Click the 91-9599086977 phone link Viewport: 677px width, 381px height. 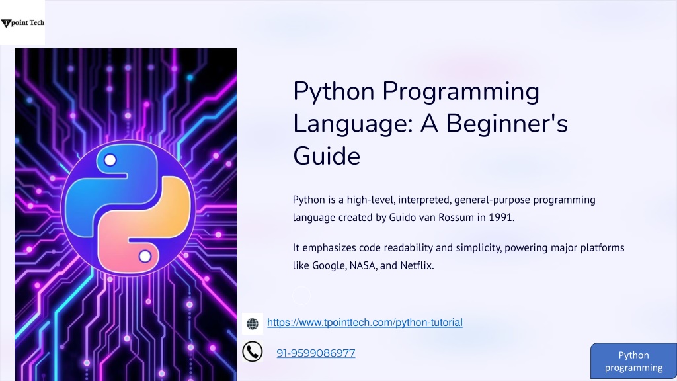[x=316, y=353]
